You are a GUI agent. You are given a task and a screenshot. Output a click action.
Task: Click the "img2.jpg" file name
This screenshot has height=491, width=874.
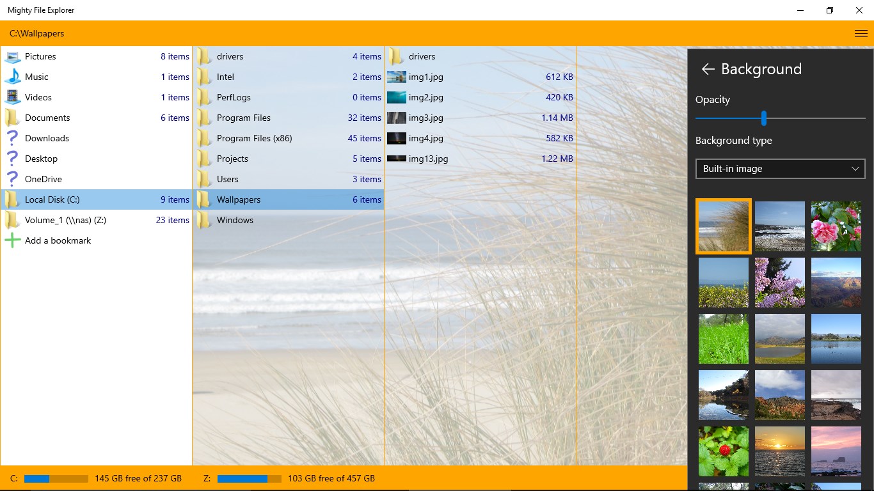coord(426,97)
